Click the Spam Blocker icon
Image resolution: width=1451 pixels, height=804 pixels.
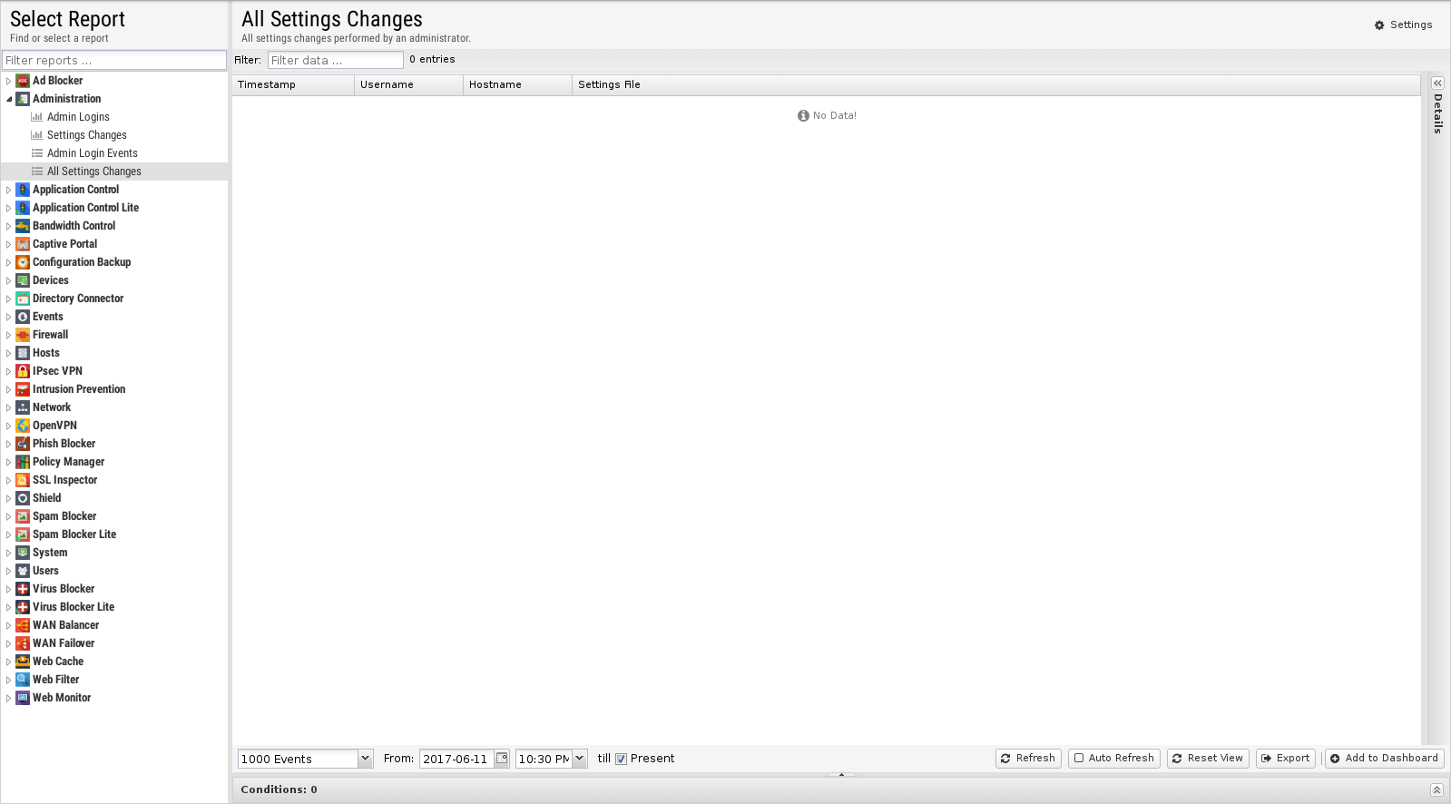click(23, 516)
